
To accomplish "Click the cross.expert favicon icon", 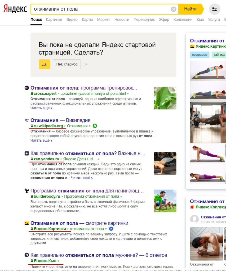I will (x=27, y=88).
